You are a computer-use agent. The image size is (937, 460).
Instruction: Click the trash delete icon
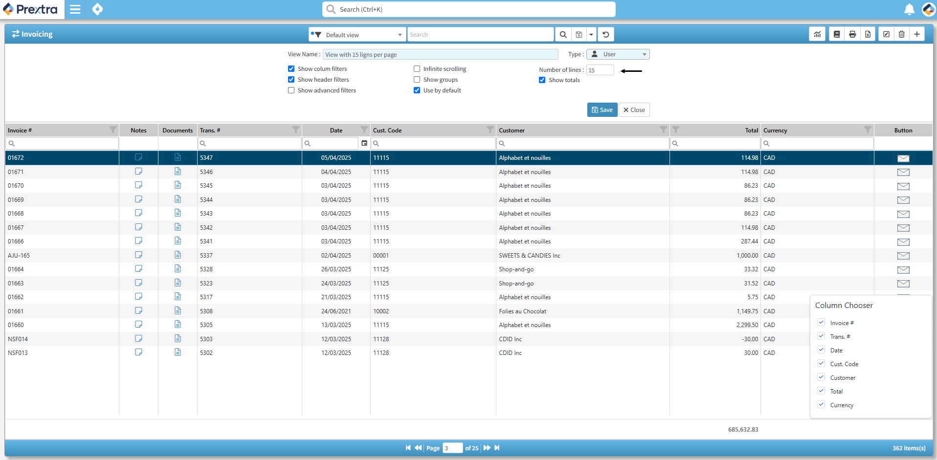[x=902, y=34]
